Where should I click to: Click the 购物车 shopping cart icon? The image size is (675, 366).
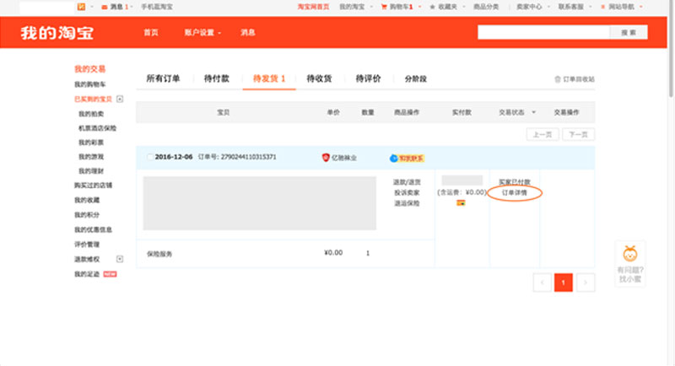click(x=384, y=7)
